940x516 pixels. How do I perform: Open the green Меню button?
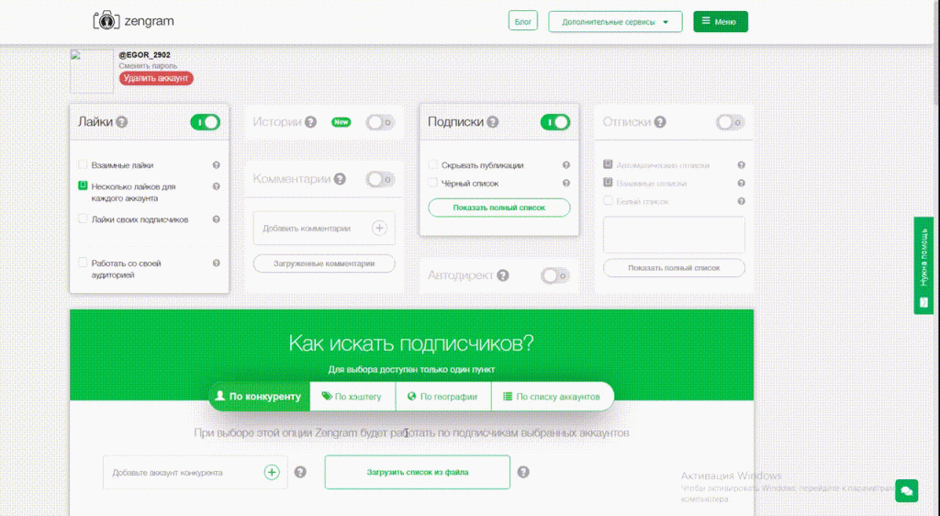tap(720, 21)
